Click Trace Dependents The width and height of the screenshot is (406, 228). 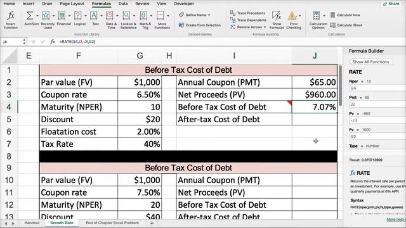pos(248,20)
